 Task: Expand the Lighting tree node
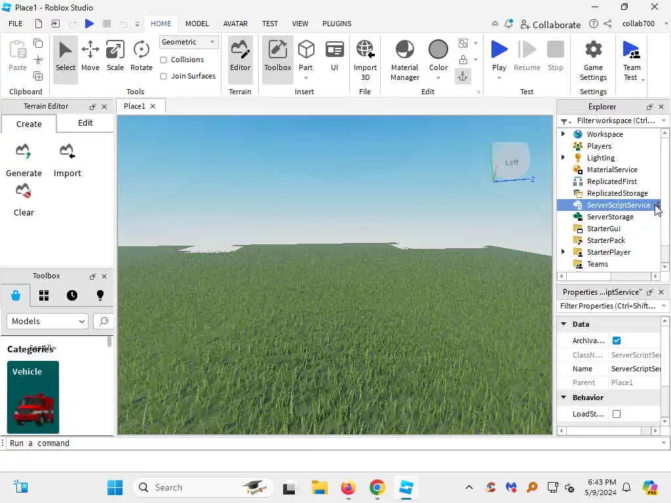pyautogui.click(x=563, y=157)
